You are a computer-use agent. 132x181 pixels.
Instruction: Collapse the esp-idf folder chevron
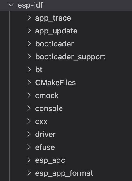tap(11, 5)
